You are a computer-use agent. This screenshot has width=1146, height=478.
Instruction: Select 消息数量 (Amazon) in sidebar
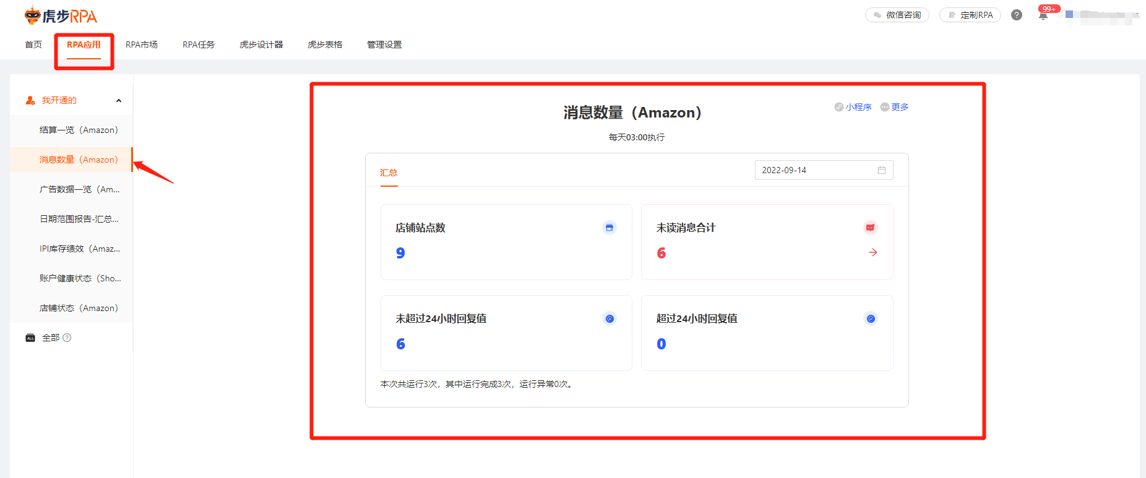point(71,160)
